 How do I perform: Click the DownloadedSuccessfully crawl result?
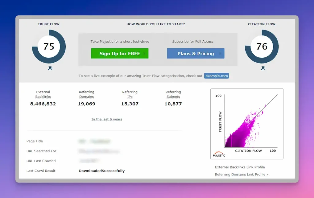coord(101,171)
